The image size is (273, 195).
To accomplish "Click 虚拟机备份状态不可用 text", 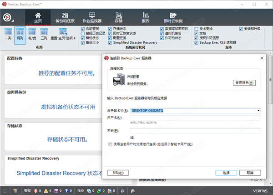I will pos(68,107).
